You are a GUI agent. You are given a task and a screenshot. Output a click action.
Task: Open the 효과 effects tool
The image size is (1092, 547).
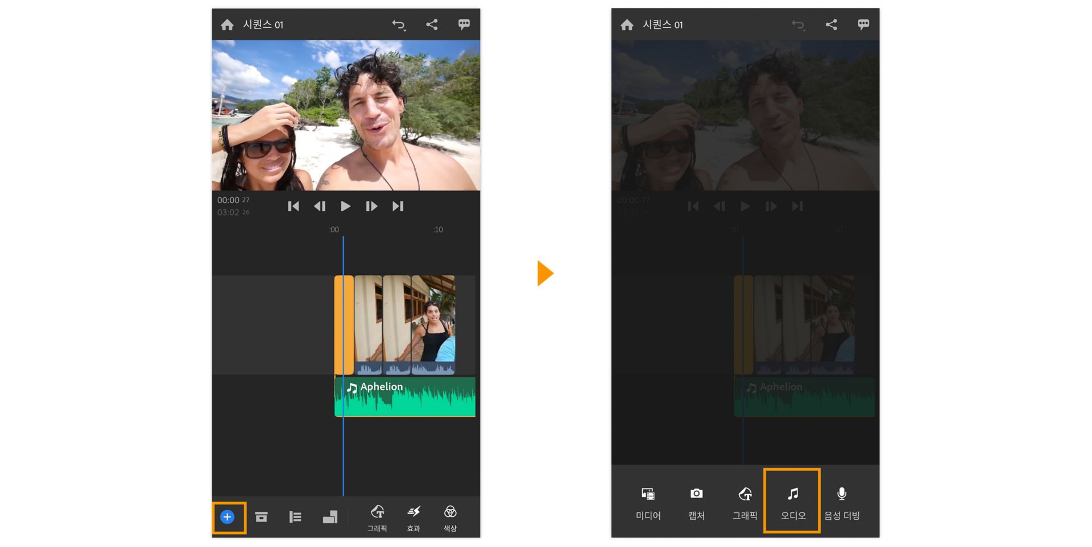(x=413, y=519)
